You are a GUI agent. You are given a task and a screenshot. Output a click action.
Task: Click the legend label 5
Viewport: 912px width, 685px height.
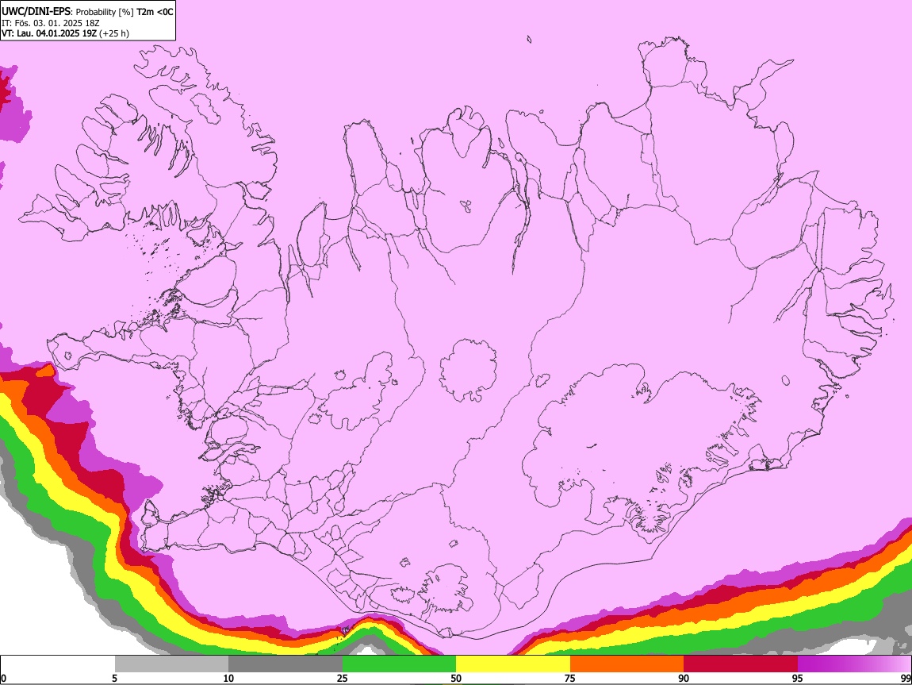click(x=114, y=678)
